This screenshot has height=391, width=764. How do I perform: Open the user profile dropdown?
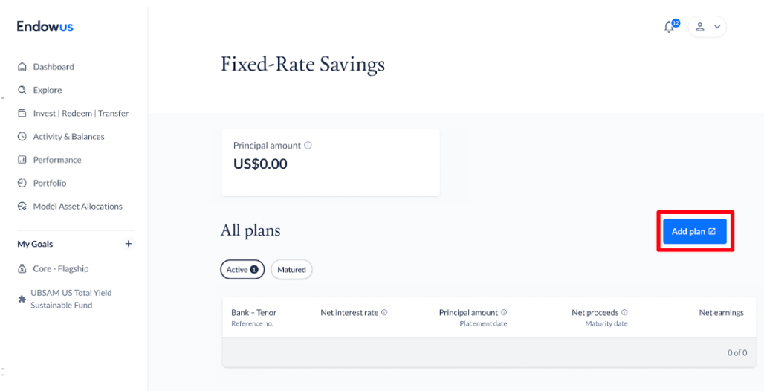[x=707, y=27]
